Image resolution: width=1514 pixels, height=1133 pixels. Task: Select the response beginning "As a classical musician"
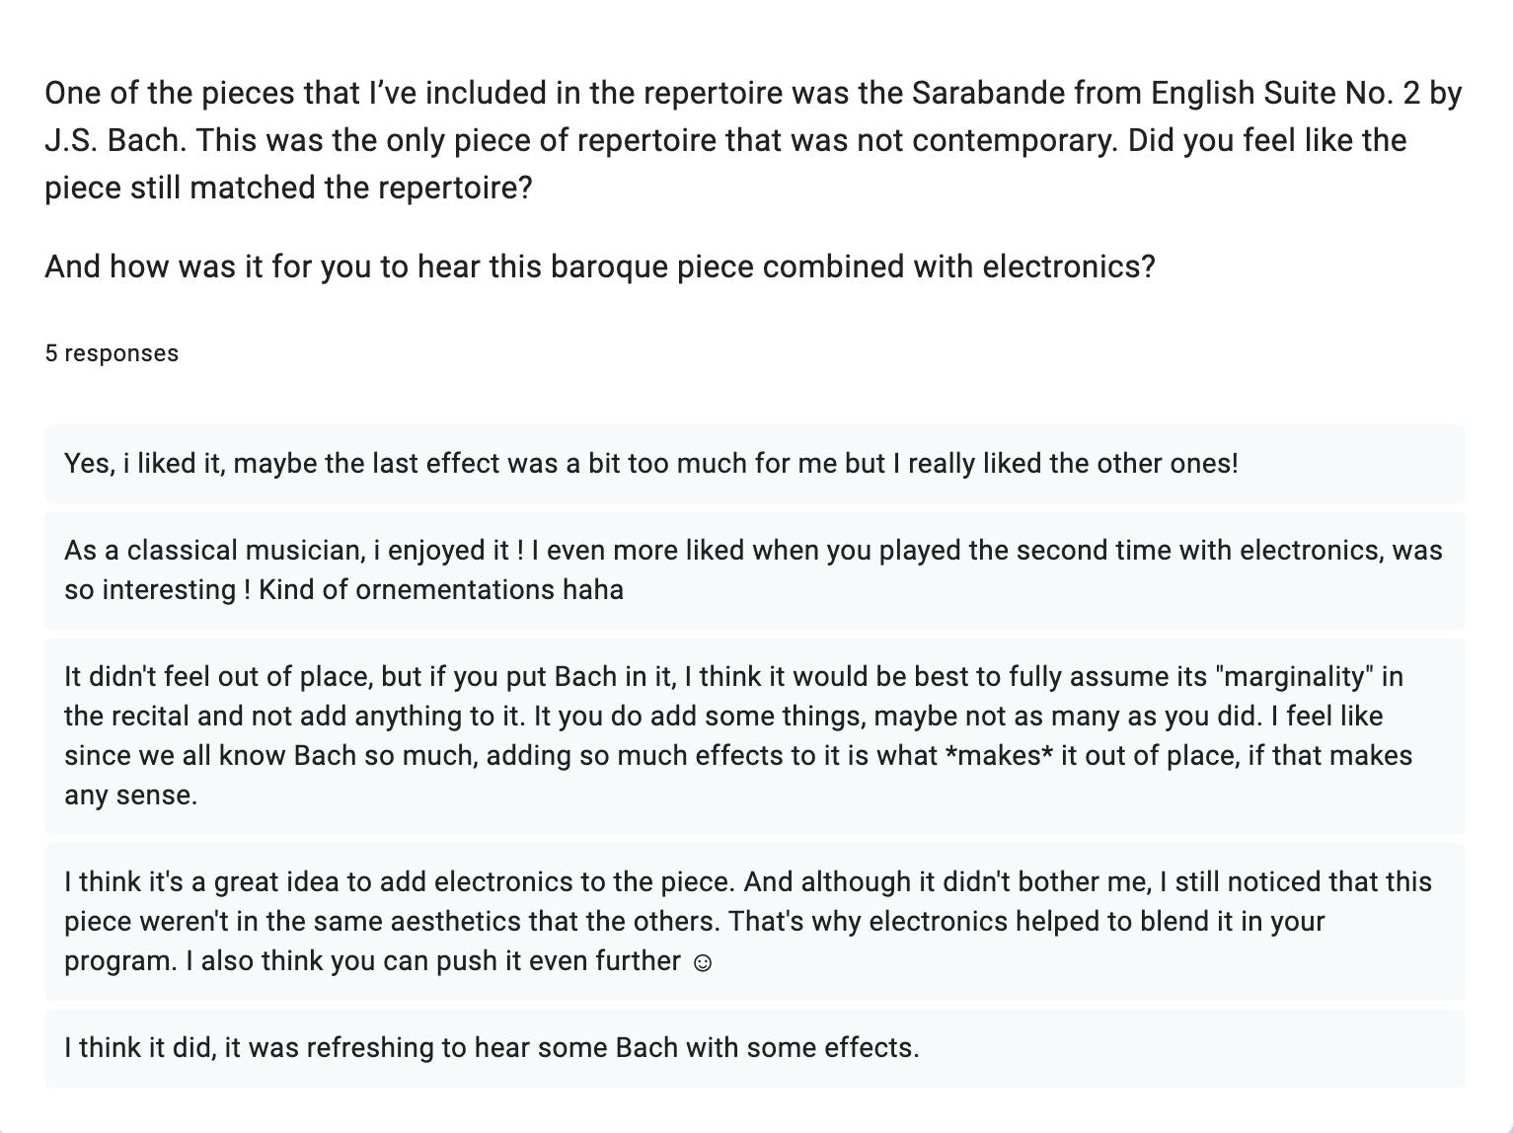752,569
